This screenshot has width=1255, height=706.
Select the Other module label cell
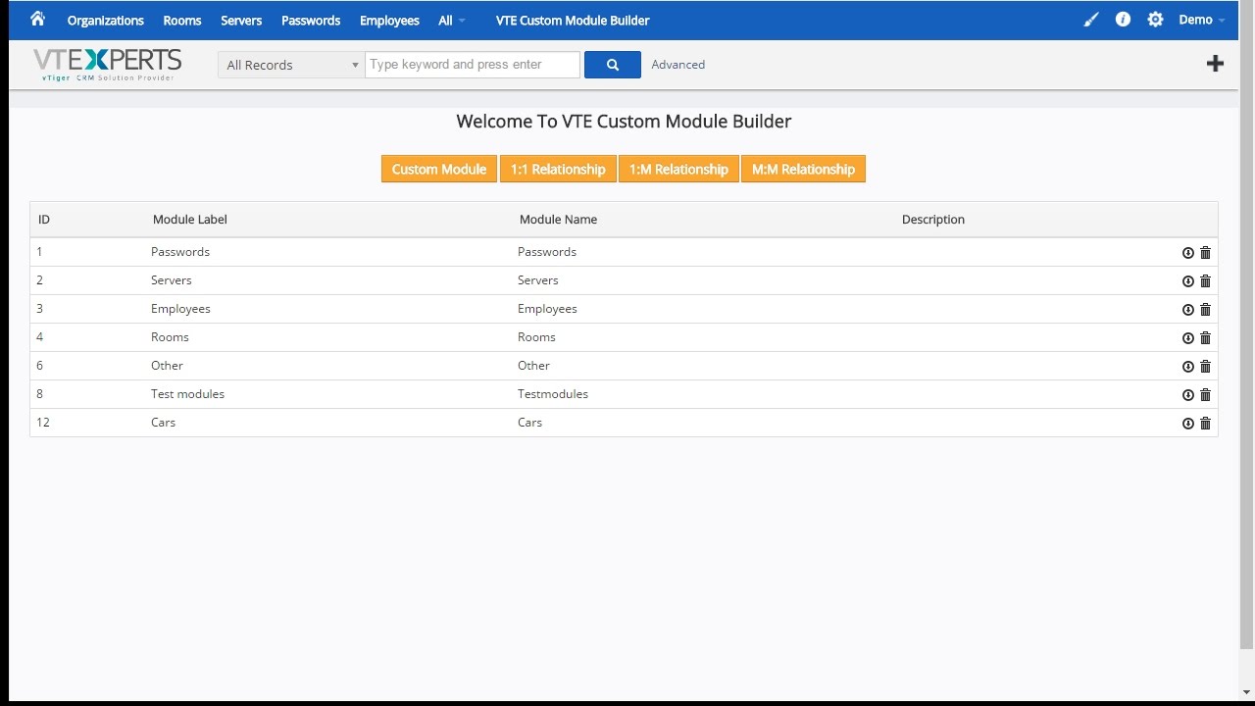coord(167,366)
